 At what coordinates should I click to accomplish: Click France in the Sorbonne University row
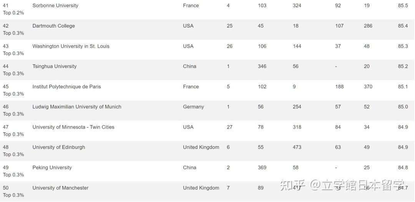point(191,6)
